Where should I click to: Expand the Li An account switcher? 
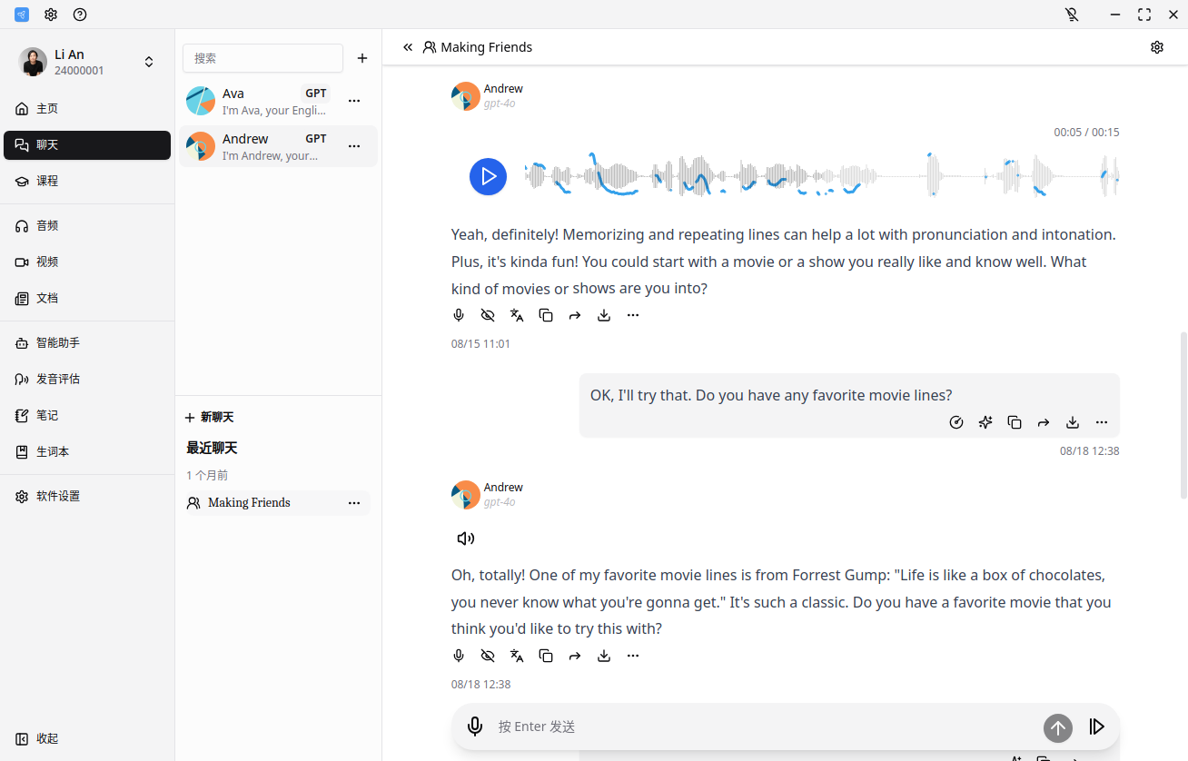pyautogui.click(x=149, y=62)
